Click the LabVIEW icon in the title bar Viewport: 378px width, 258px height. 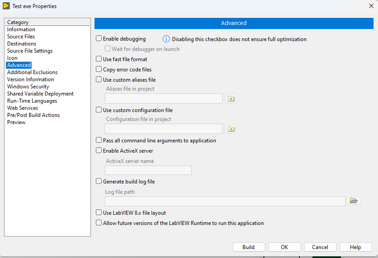(6, 6)
